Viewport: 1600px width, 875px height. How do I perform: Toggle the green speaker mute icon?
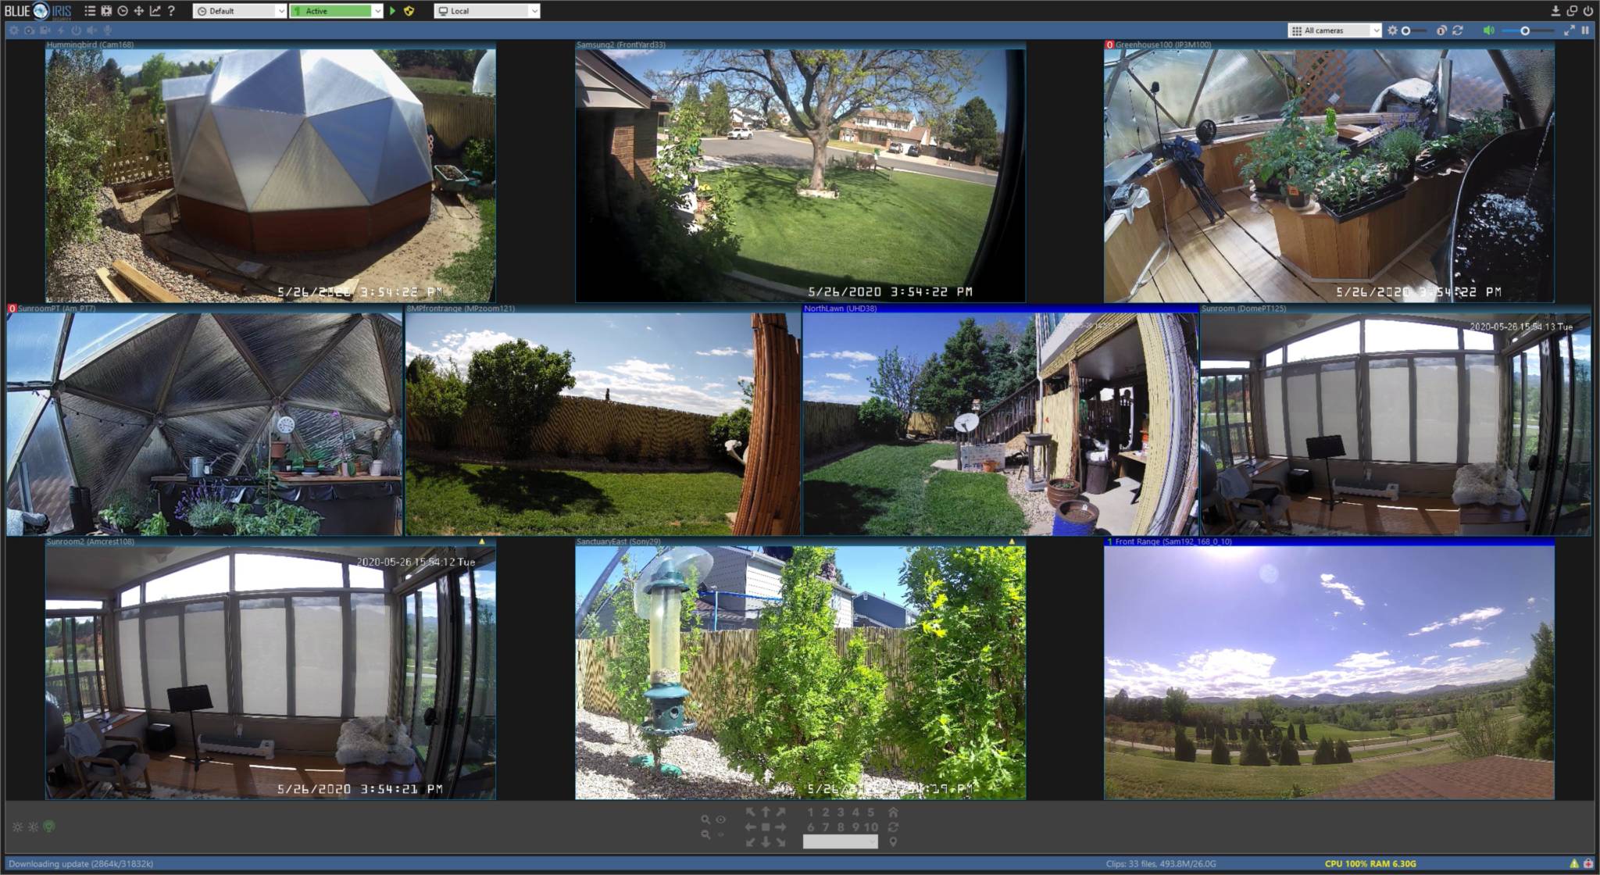pos(1488,30)
